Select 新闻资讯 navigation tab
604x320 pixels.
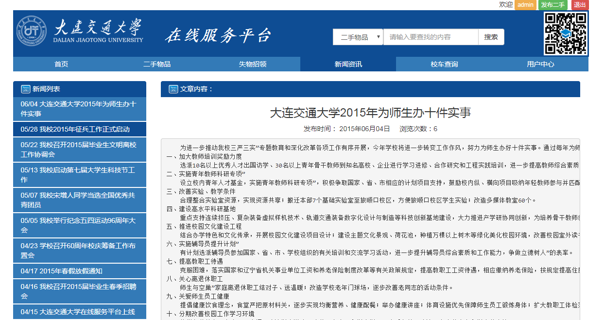[348, 64]
